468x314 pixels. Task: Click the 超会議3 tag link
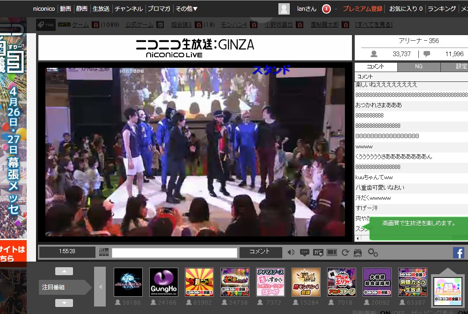(182, 25)
